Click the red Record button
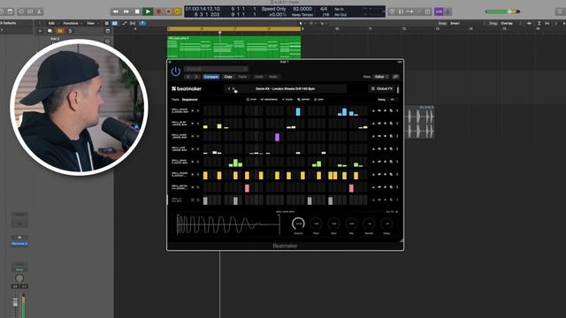 158,11
